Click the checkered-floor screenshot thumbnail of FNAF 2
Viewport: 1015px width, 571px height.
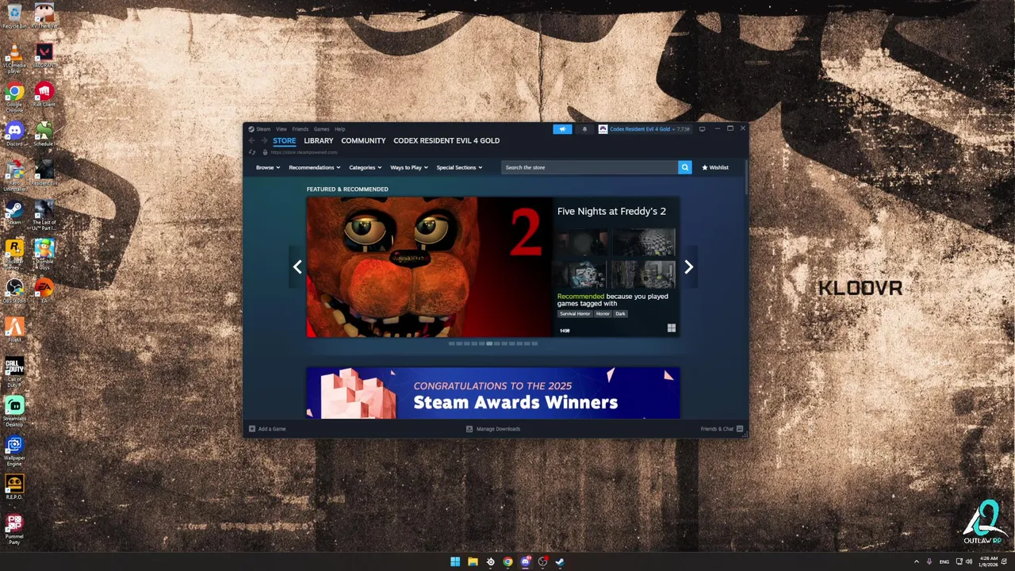[643, 243]
